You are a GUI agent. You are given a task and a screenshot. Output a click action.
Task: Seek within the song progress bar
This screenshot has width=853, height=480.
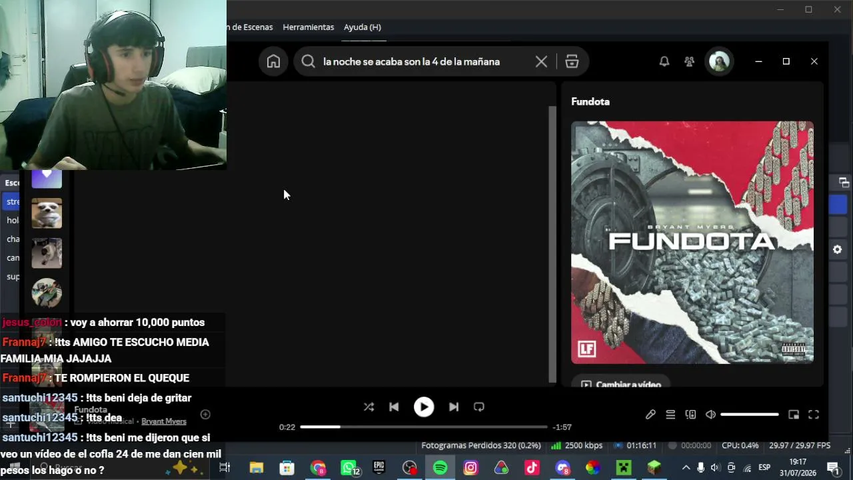[x=424, y=427]
